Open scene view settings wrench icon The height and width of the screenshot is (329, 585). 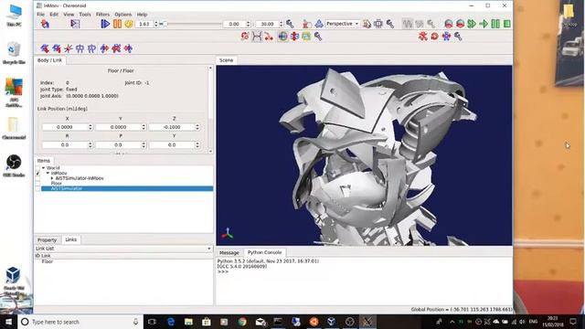[x=390, y=24]
